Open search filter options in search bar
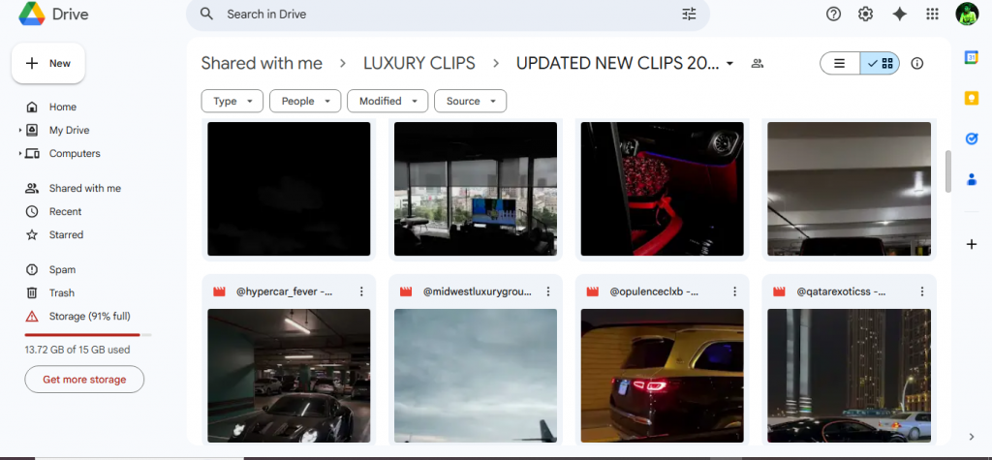Viewport: 992px width, 460px height. coord(689,15)
